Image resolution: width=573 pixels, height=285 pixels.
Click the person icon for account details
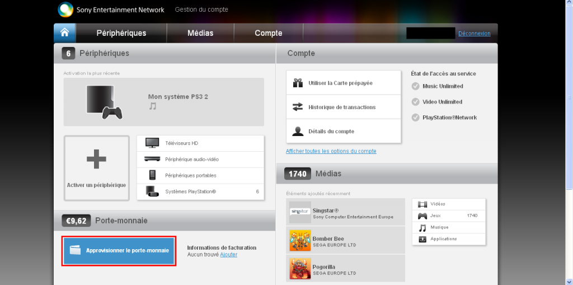click(298, 132)
